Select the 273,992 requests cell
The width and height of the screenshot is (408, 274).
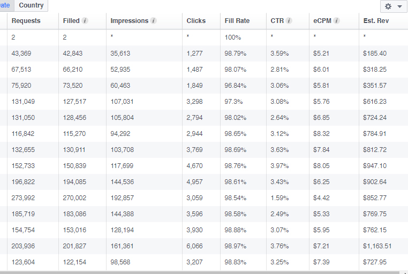coord(23,198)
